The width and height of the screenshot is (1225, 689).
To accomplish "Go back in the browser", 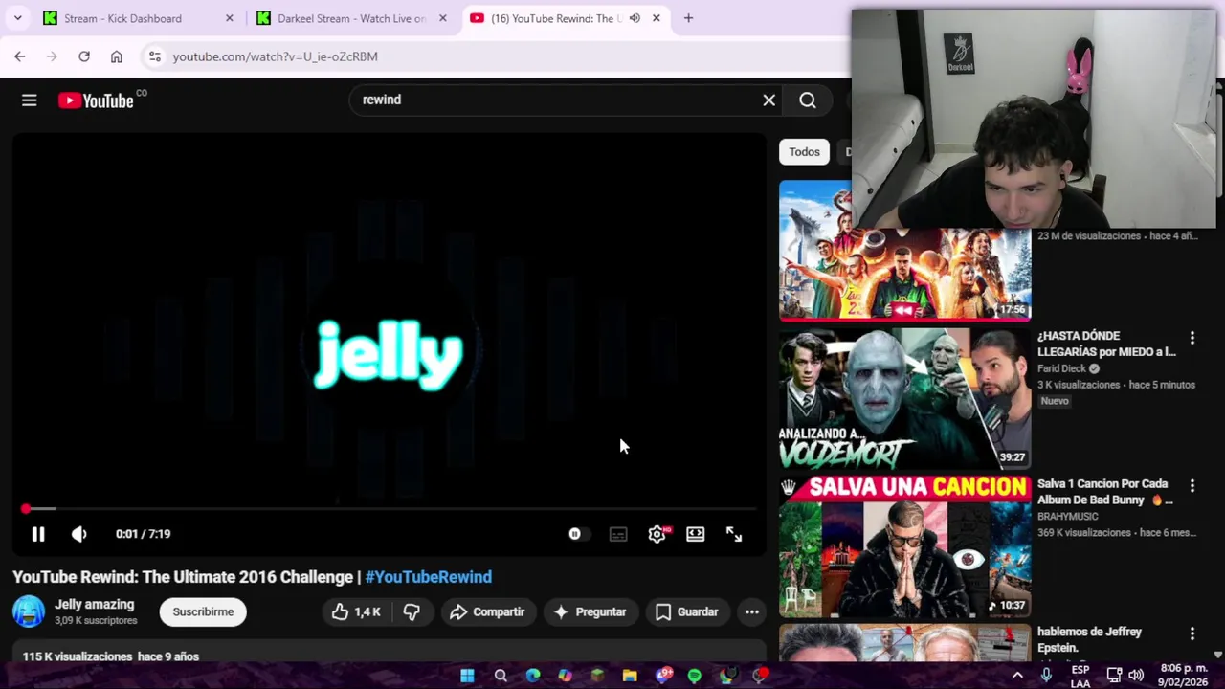I will point(20,56).
